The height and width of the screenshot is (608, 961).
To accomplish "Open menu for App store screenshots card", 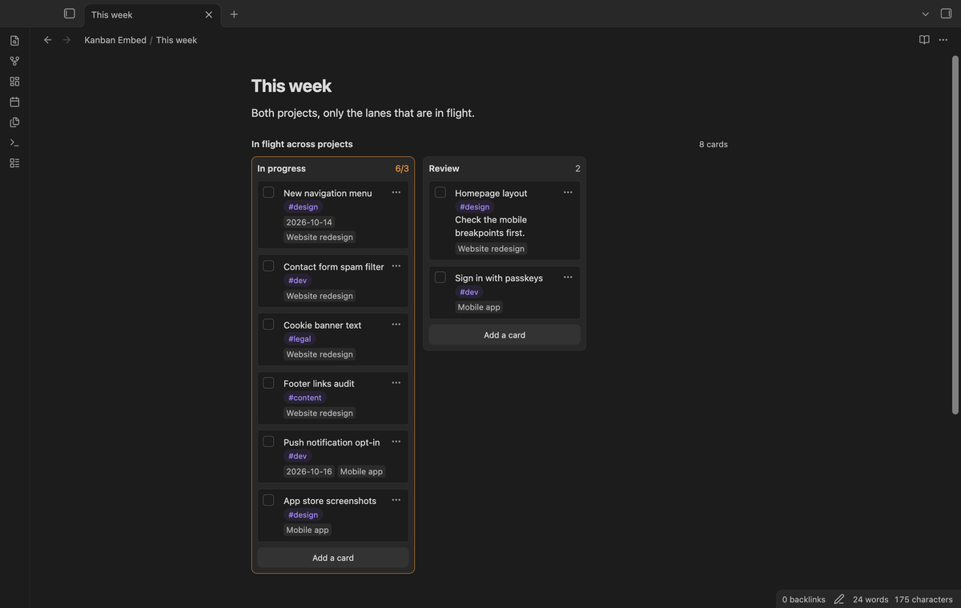I will coord(396,500).
